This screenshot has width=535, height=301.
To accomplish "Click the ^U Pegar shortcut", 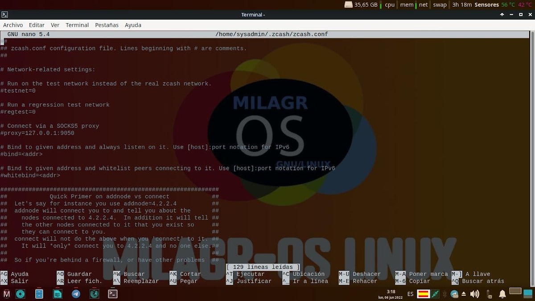I will click(x=184, y=281).
